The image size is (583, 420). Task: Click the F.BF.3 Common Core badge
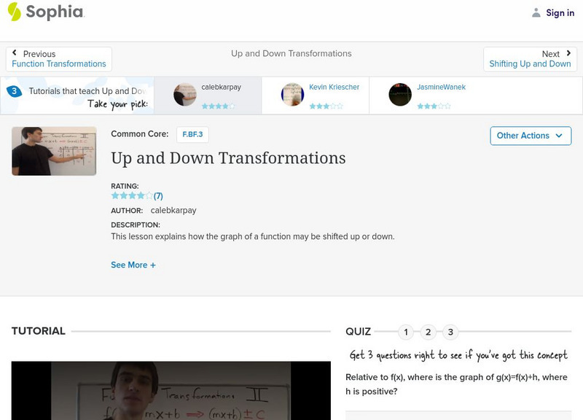(192, 134)
